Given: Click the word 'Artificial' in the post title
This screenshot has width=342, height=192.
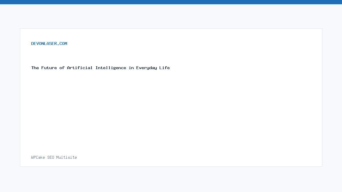Looking at the screenshot, I should (x=80, y=68).
